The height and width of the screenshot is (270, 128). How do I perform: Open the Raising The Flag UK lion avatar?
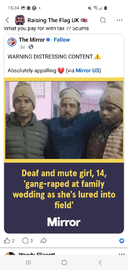20,20
